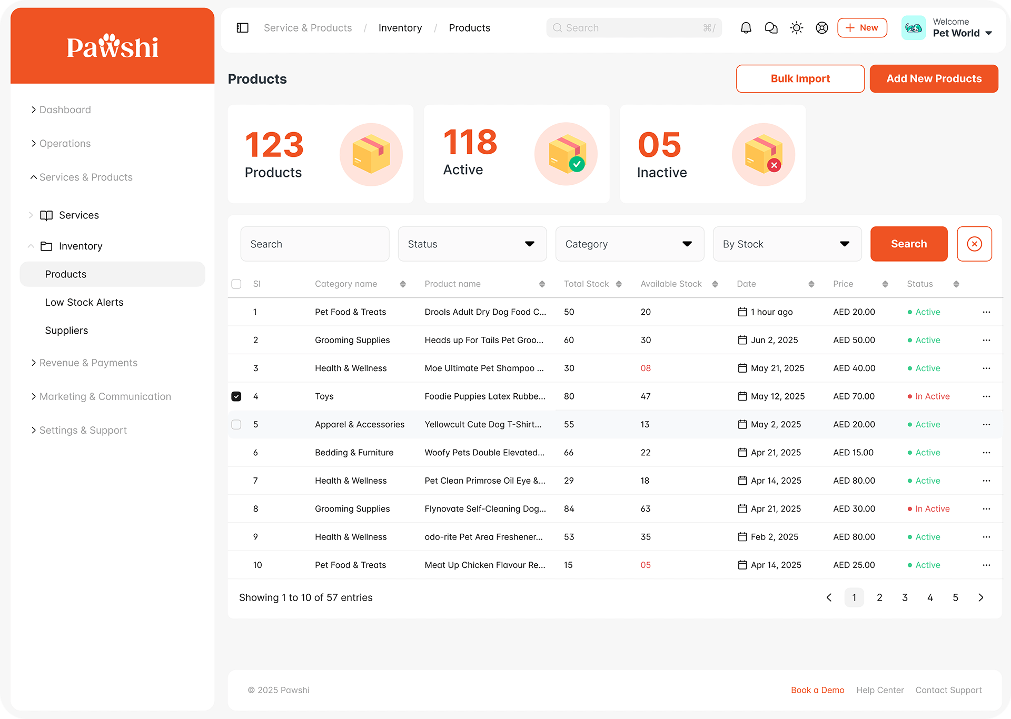The width and height of the screenshot is (1011, 719).
Task: Click the Bulk Import button
Action: click(x=800, y=79)
